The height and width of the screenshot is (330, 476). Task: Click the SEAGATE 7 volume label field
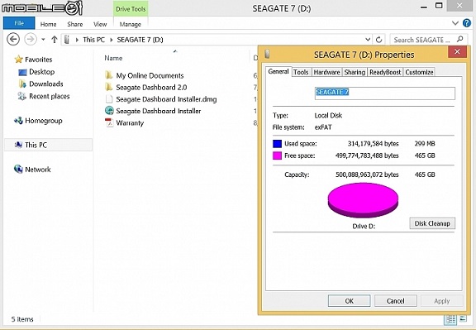tap(385, 93)
